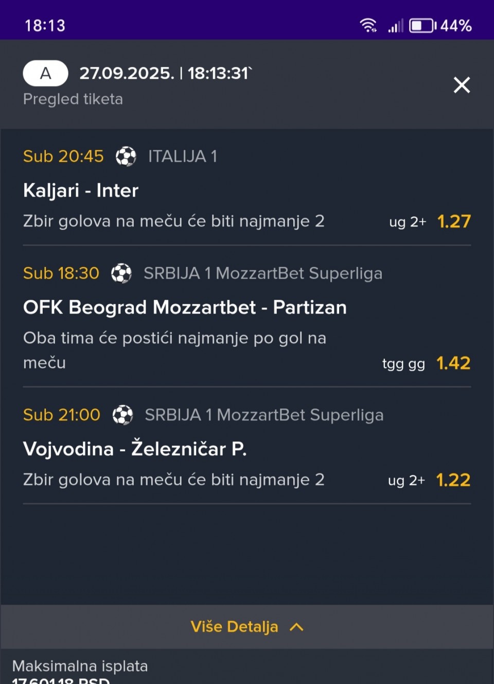
Task: Tap the soccer ball icon beside ITALIJA 1
Action: [x=126, y=156]
